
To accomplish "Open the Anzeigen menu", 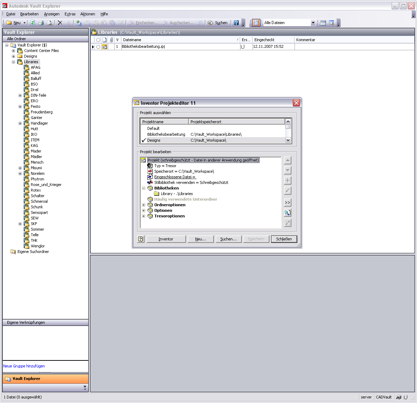I will click(x=52, y=14).
